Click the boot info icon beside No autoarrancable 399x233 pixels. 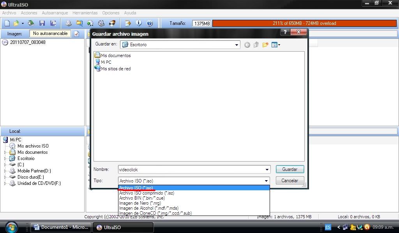(x=76, y=34)
